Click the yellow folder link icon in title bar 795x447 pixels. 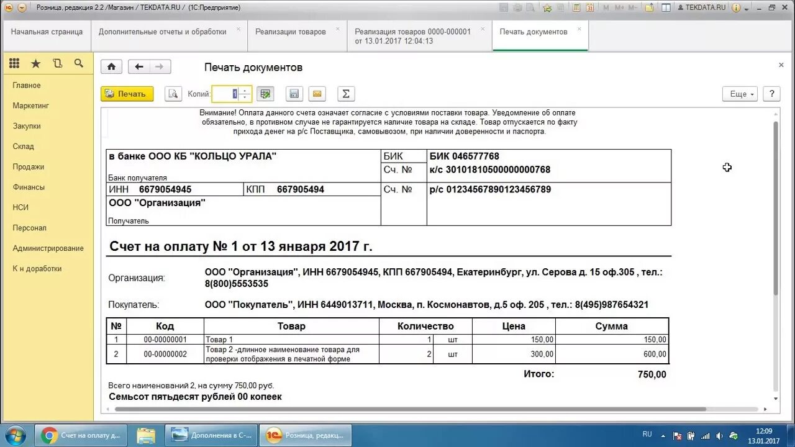click(x=649, y=7)
